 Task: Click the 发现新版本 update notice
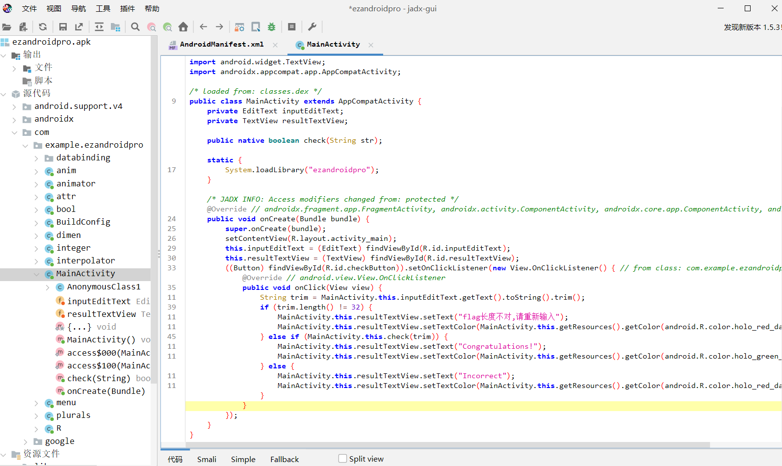[752, 27]
